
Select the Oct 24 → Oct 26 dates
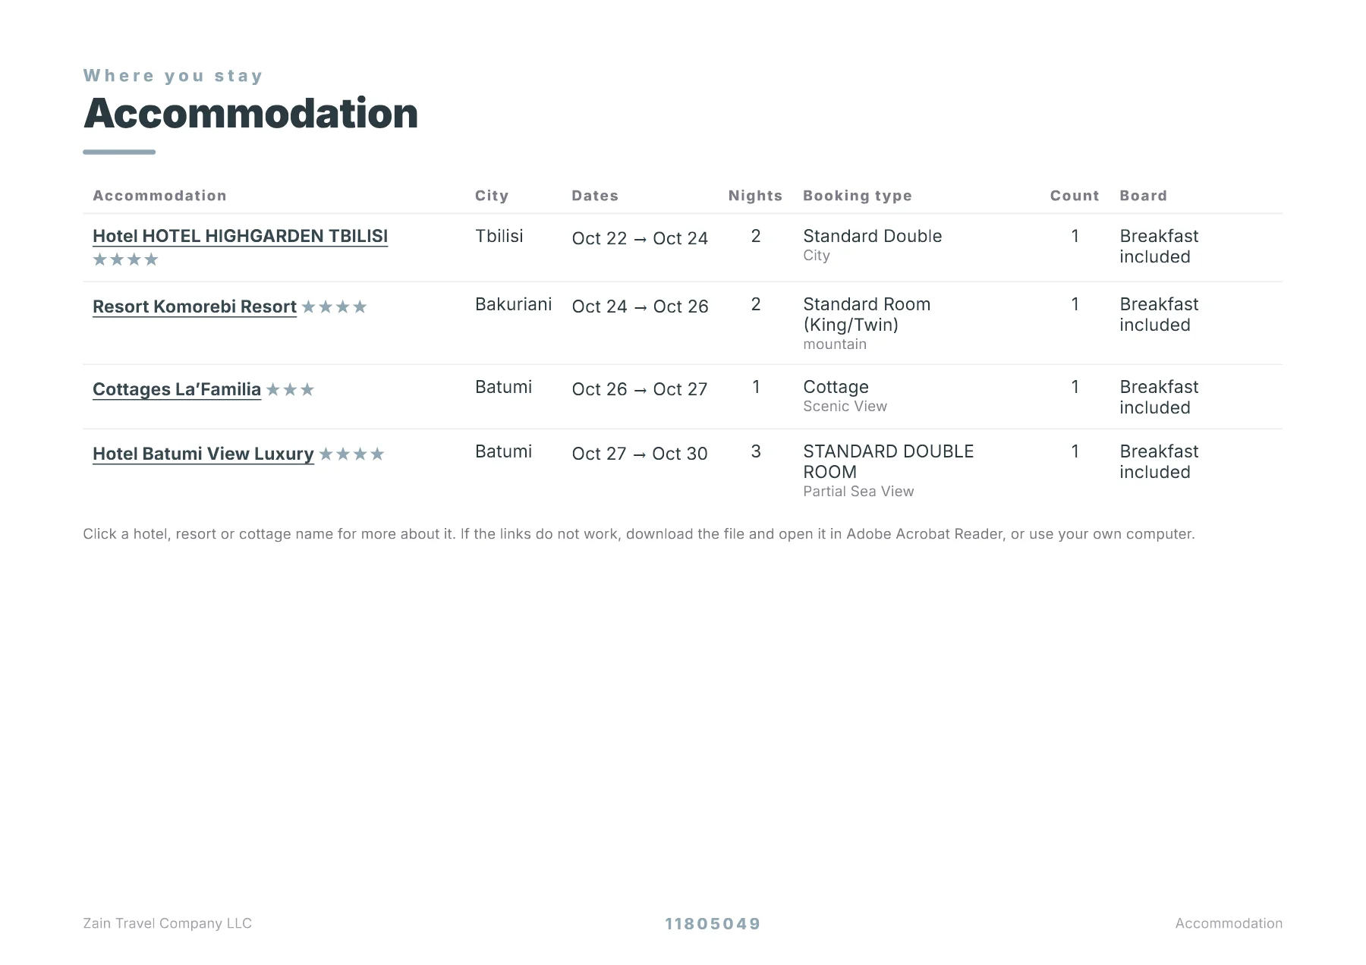pyautogui.click(x=640, y=306)
